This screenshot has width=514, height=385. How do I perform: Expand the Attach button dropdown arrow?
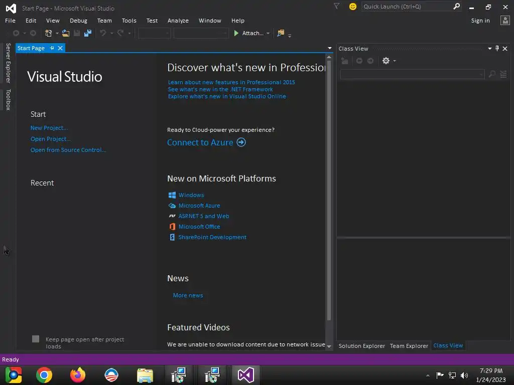[268, 34]
